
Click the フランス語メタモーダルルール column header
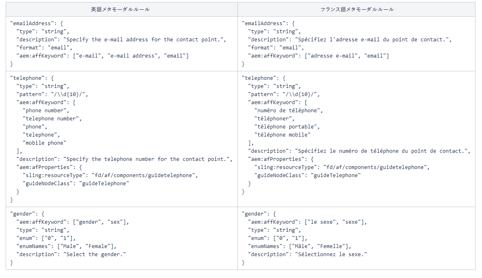pyautogui.click(x=357, y=9)
